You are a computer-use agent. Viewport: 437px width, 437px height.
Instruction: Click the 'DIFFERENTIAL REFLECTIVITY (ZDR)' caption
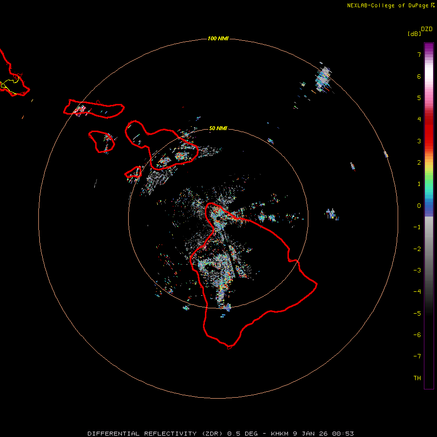pos(155,434)
